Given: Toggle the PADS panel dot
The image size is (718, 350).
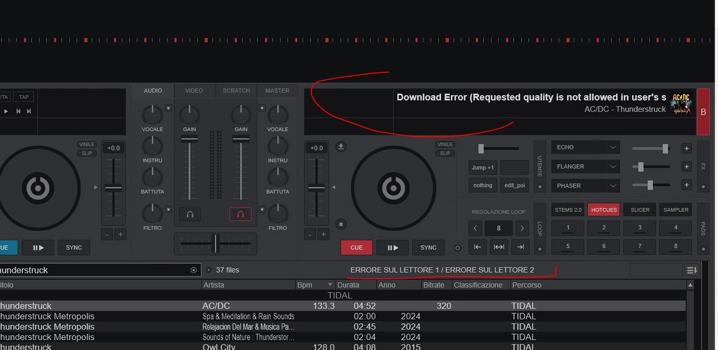Looking at the screenshot, I should pos(703,249).
